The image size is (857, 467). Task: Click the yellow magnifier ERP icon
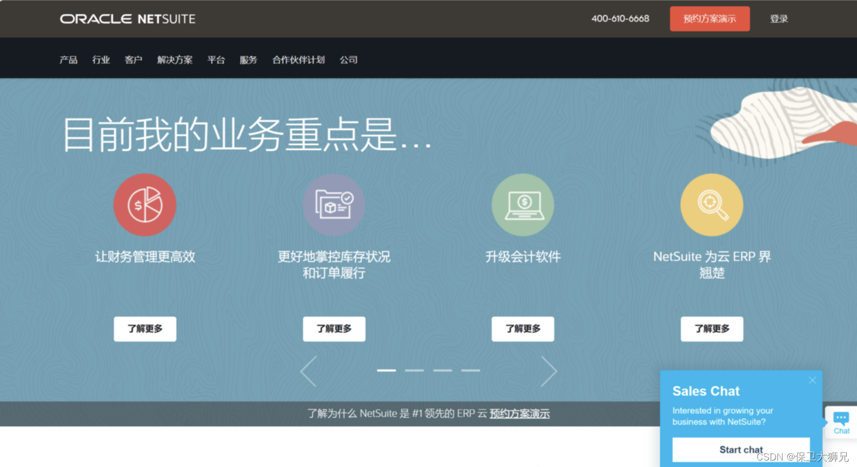pyautogui.click(x=712, y=205)
